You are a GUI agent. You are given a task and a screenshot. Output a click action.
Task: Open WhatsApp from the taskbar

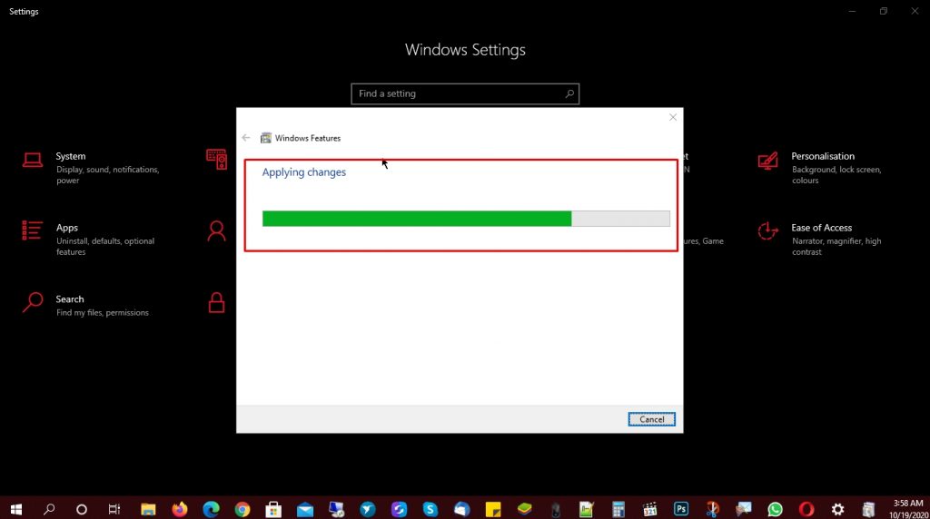pos(775,509)
